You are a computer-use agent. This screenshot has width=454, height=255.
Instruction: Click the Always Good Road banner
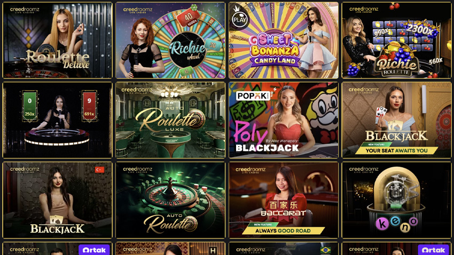coord(283,230)
